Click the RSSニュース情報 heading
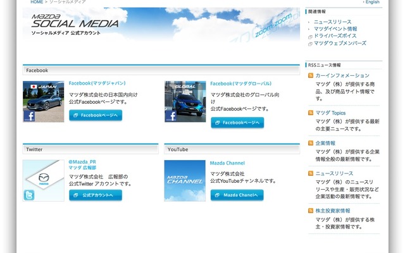This screenshot has height=253, width=405. click(x=325, y=65)
